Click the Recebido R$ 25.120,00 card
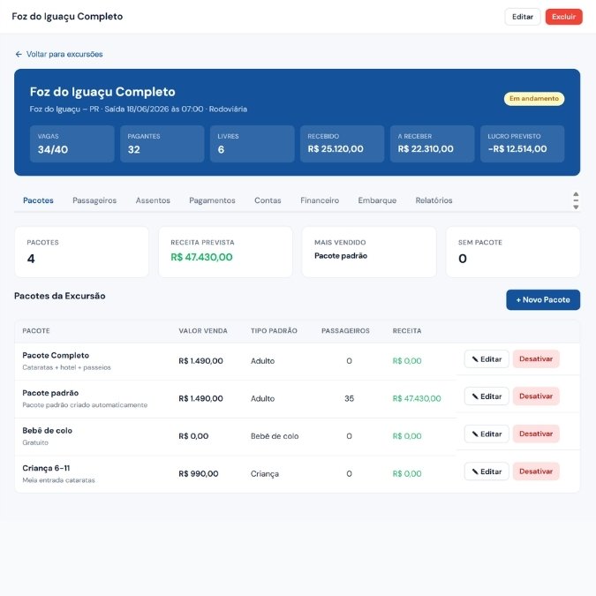This screenshot has height=596, width=596. [x=342, y=144]
